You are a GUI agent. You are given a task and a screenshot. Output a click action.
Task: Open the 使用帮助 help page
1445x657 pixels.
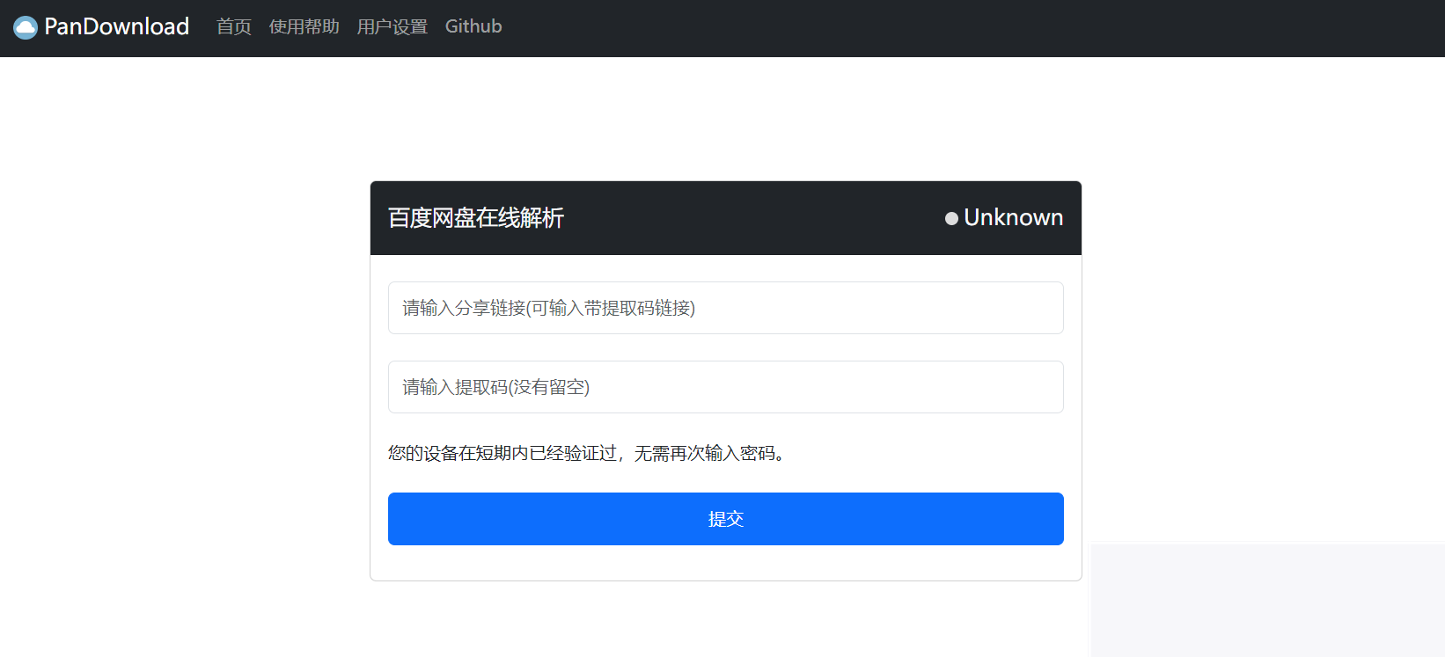(304, 26)
